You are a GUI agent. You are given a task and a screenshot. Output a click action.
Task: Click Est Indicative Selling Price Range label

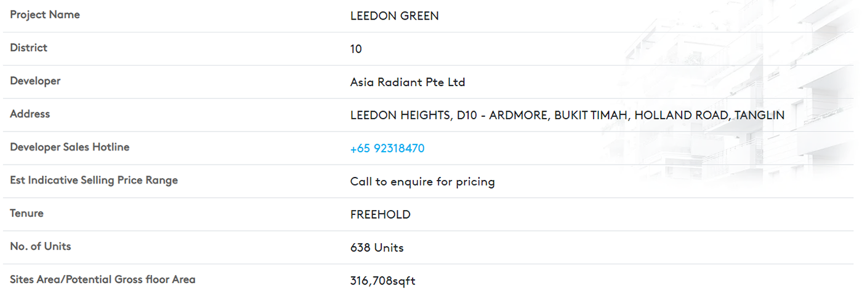(x=94, y=181)
